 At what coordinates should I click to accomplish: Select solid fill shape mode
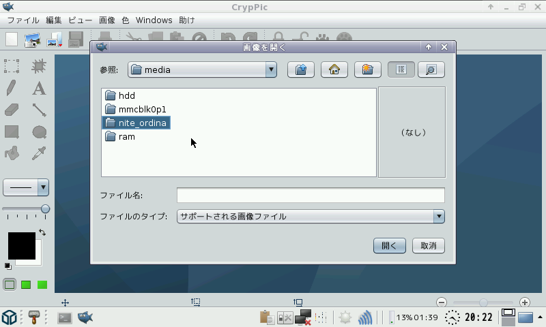point(42,285)
